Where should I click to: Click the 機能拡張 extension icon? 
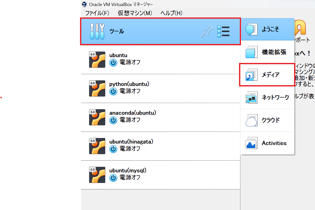(x=251, y=52)
